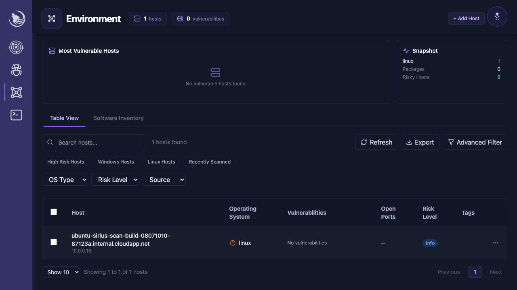The height and width of the screenshot is (290, 517).
Task: Click the server icon in the hosts badge
Action: 137,19
